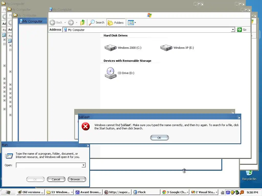The image size is (262, 196).
Task: Click the highlighted My Computer window title
Action: point(32,21)
